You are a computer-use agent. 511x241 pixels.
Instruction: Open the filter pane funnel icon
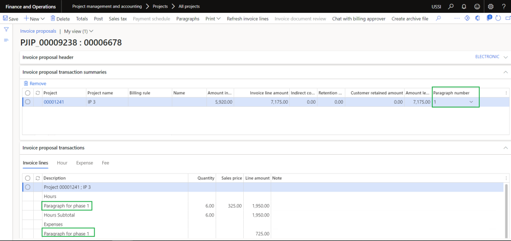click(x=6, y=30)
